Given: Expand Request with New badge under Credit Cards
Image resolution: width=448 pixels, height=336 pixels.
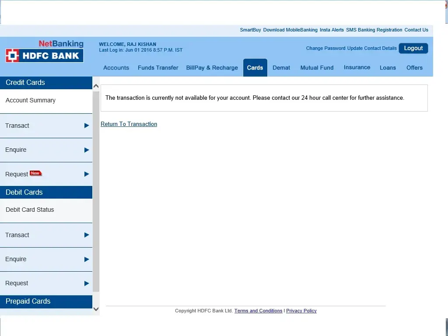Looking at the screenshot, I should (46, 174).
